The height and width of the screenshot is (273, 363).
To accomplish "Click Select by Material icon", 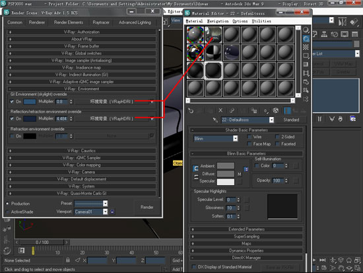I will tap(306, 91).
